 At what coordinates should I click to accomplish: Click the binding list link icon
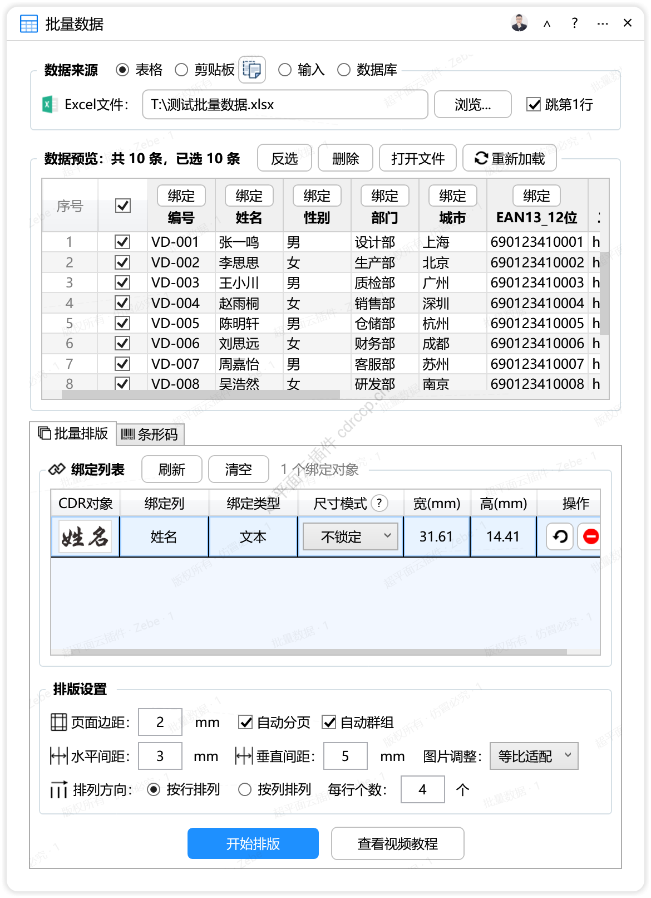[57, 470]
